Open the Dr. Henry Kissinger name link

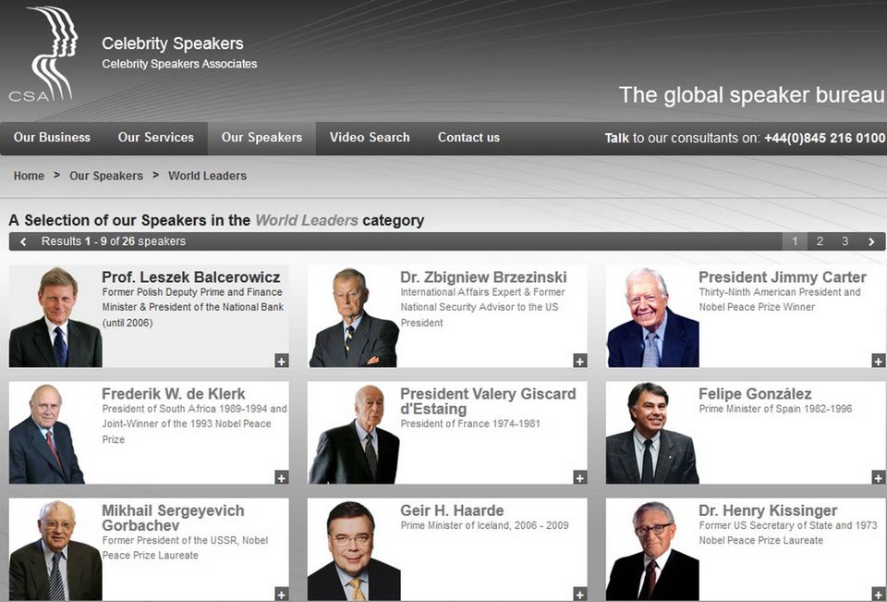(768, 510)
